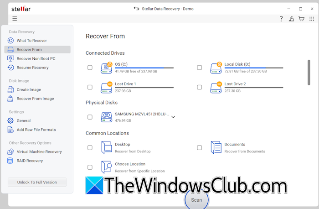Click the SAMSUNG physical disk icon
Viewport: 319px width, 209px height.
[106, 117]
